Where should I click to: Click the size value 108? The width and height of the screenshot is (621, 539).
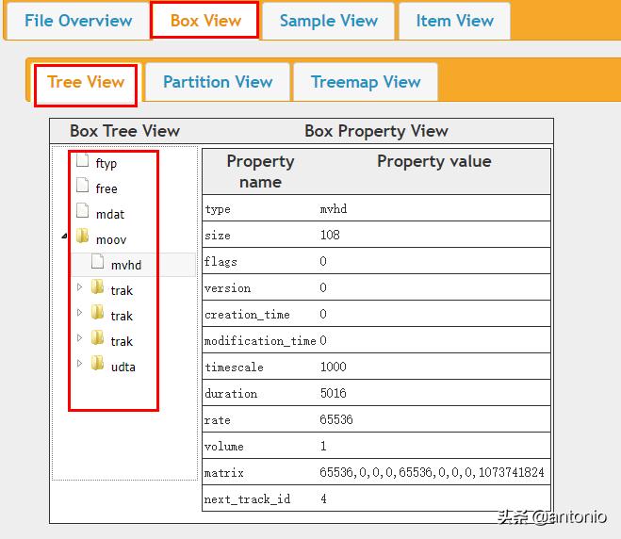(330, 235)
